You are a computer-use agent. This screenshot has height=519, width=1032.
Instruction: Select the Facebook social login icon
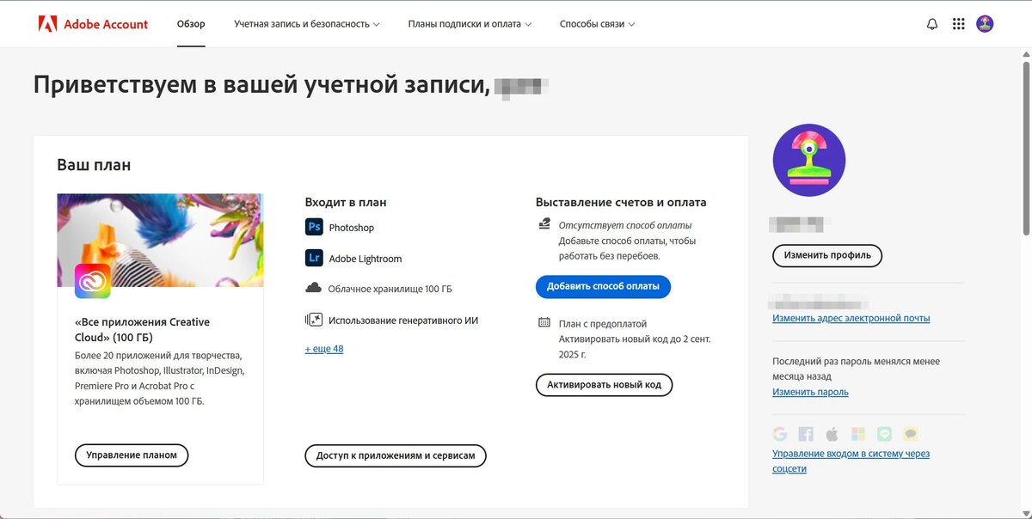[x=806, y=433]
